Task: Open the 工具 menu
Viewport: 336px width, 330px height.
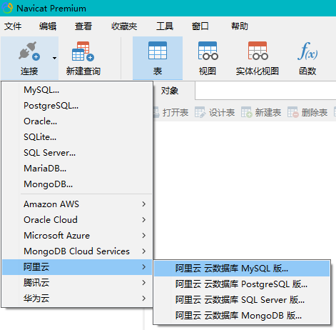Action: (x=165, y=26)
